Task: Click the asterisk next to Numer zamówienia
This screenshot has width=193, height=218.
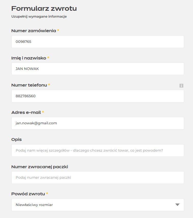Action: [58, 30]
